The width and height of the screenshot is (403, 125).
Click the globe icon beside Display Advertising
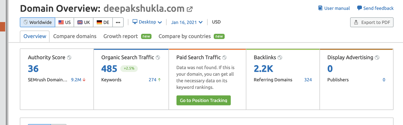coord(377,57)
